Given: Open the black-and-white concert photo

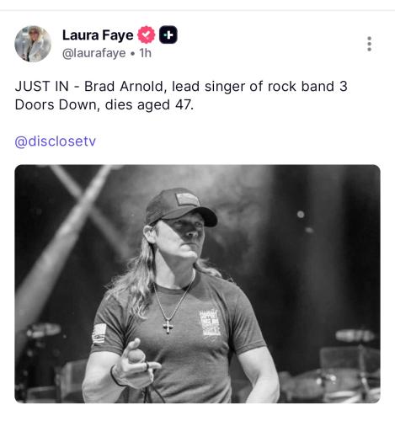Looking at the screenshot, I should pyautogui.click(x=197, y=284).
